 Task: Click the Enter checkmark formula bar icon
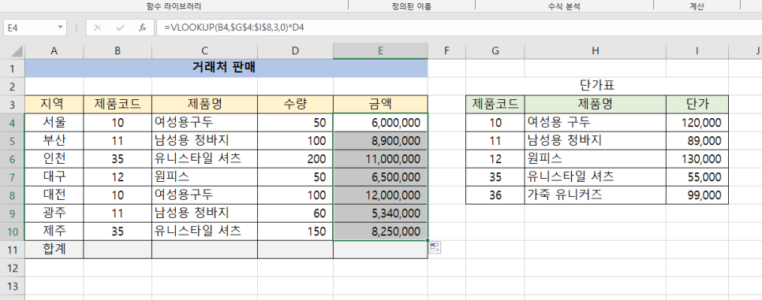pyautogui.click(x=120, y=28)
